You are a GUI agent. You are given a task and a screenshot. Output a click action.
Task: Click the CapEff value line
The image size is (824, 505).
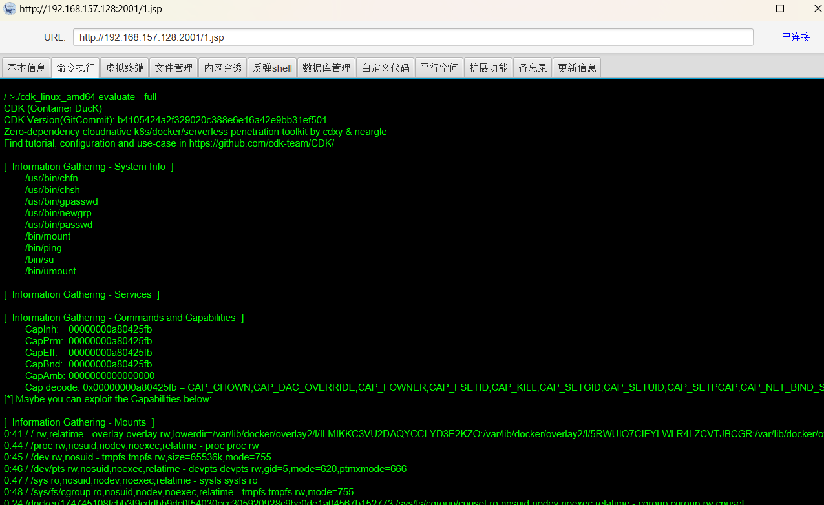click(x=89, y=353)
